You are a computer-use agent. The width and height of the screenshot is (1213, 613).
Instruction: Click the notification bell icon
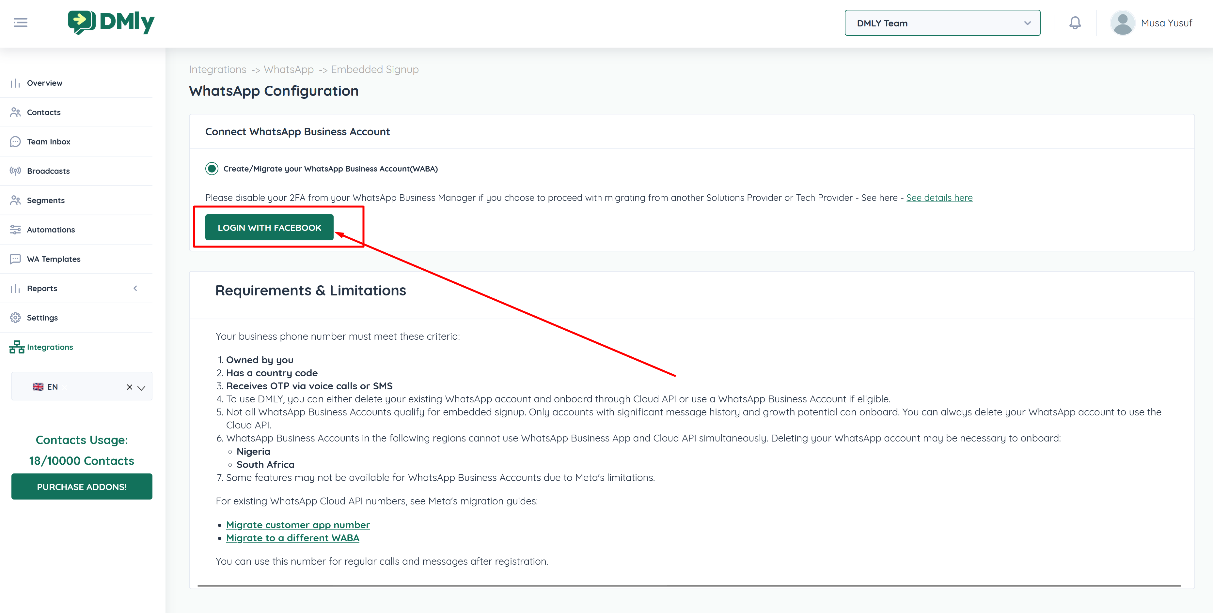(x=1075, y=22)
